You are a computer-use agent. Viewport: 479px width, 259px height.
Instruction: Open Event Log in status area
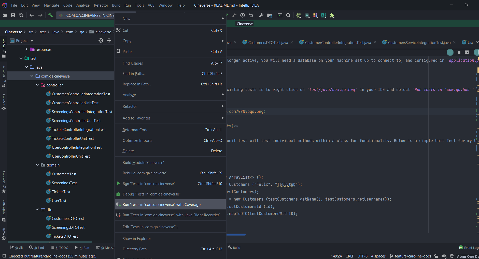pyautogui.click(x=469, y=248)
